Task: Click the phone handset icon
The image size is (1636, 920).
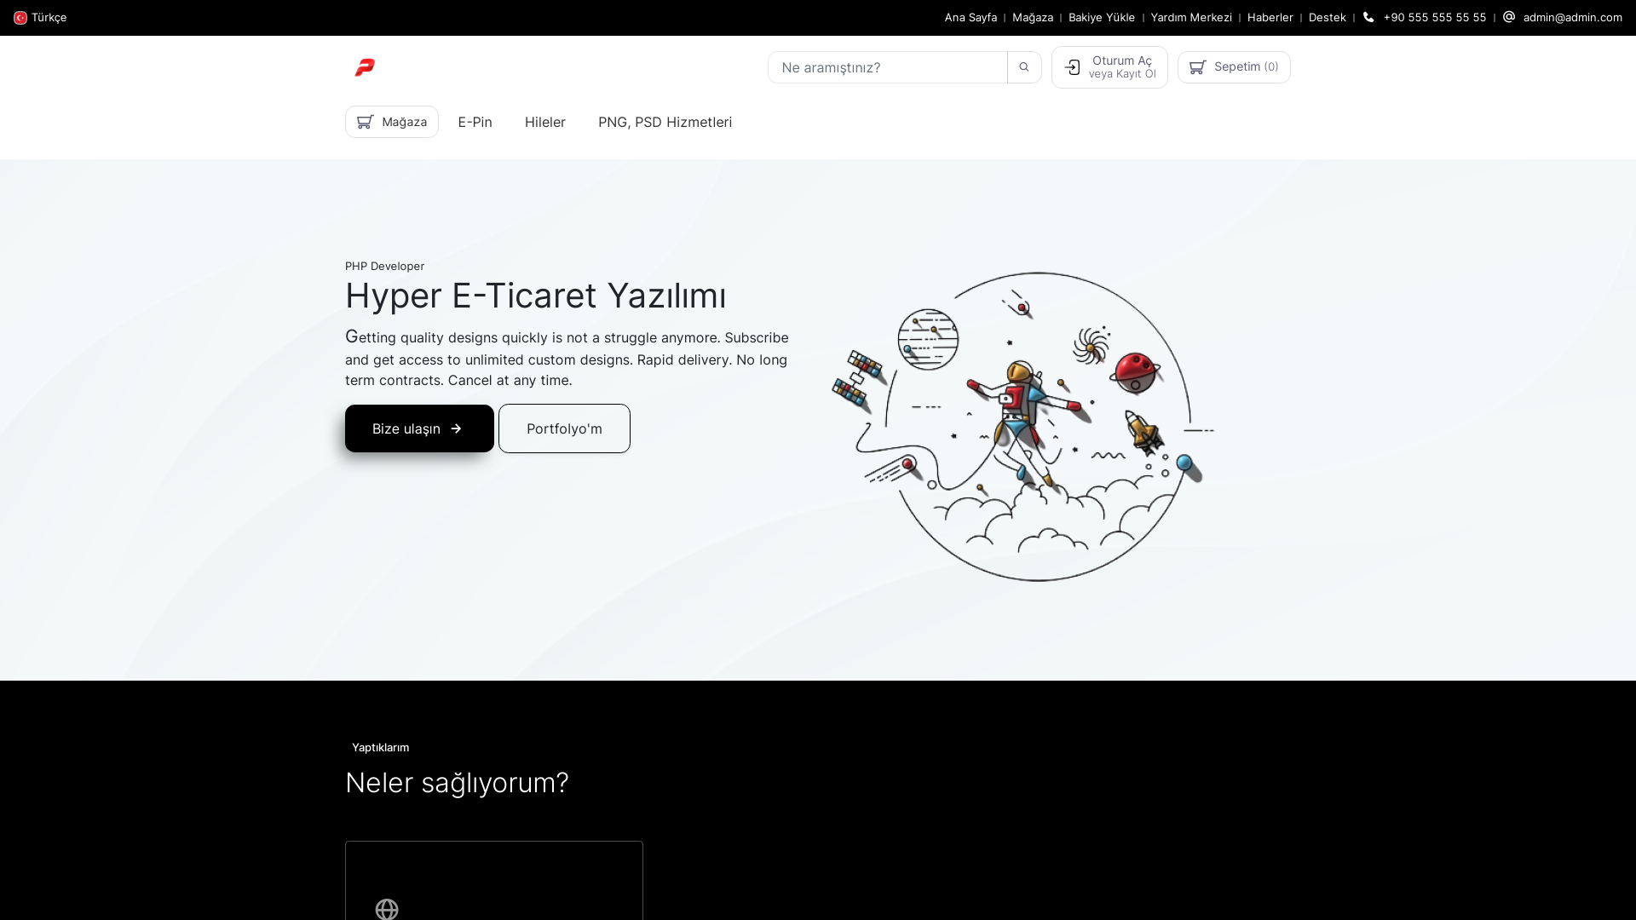Action: (x=1368, y=17)
